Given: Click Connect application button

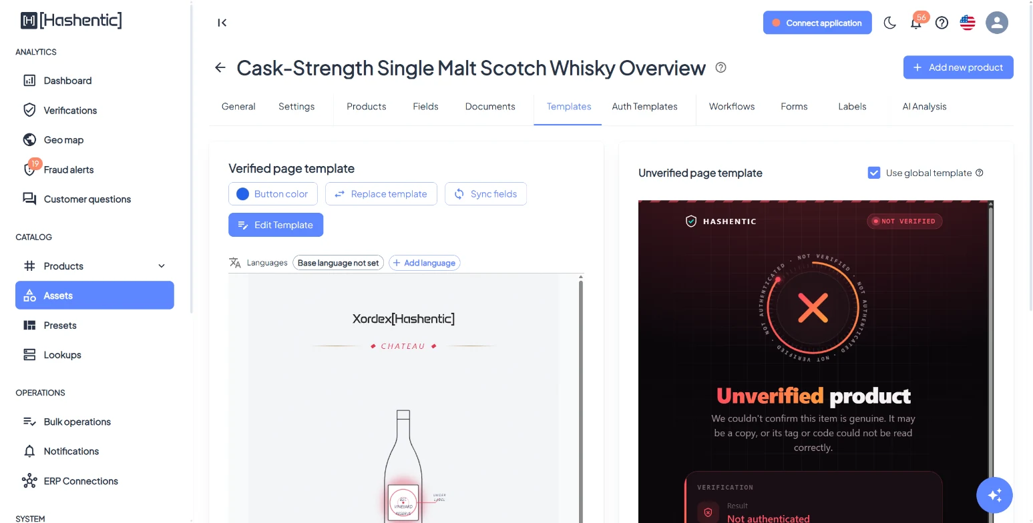Looking at the screenshot, I should coord(817,23).
